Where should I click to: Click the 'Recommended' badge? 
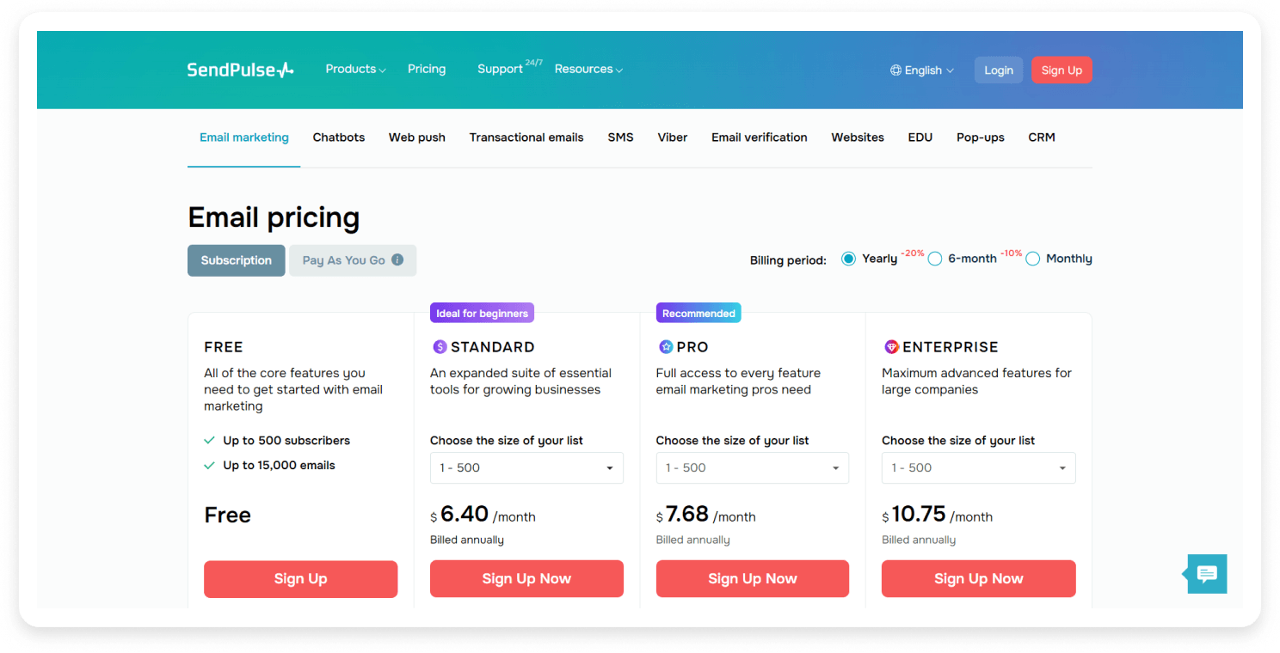(x=698, y=314)
